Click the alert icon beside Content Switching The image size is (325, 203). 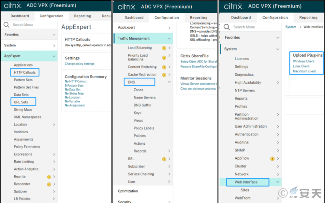coord(164,67)
